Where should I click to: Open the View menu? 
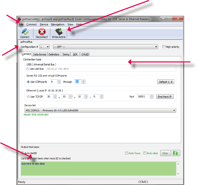tap(70, 24)
